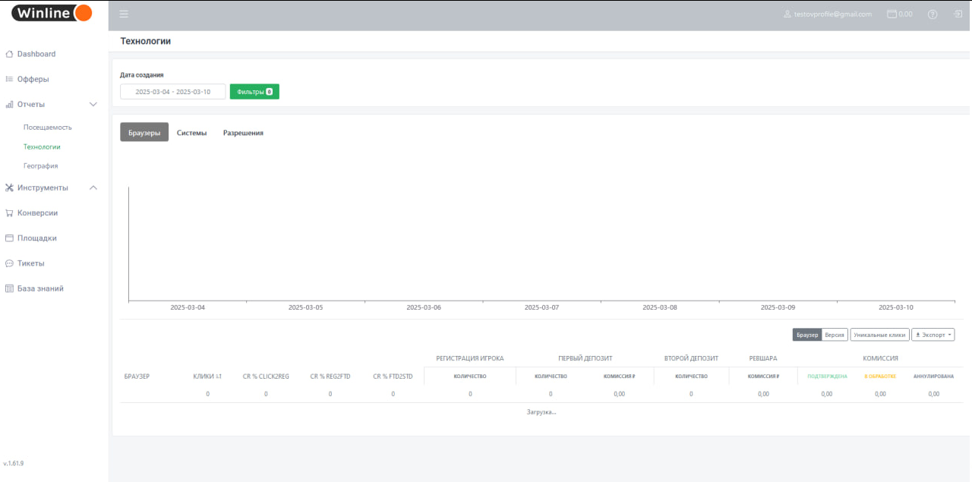Click the green Фильтры button
Screen dimensions: 972x482
point(254,92)
